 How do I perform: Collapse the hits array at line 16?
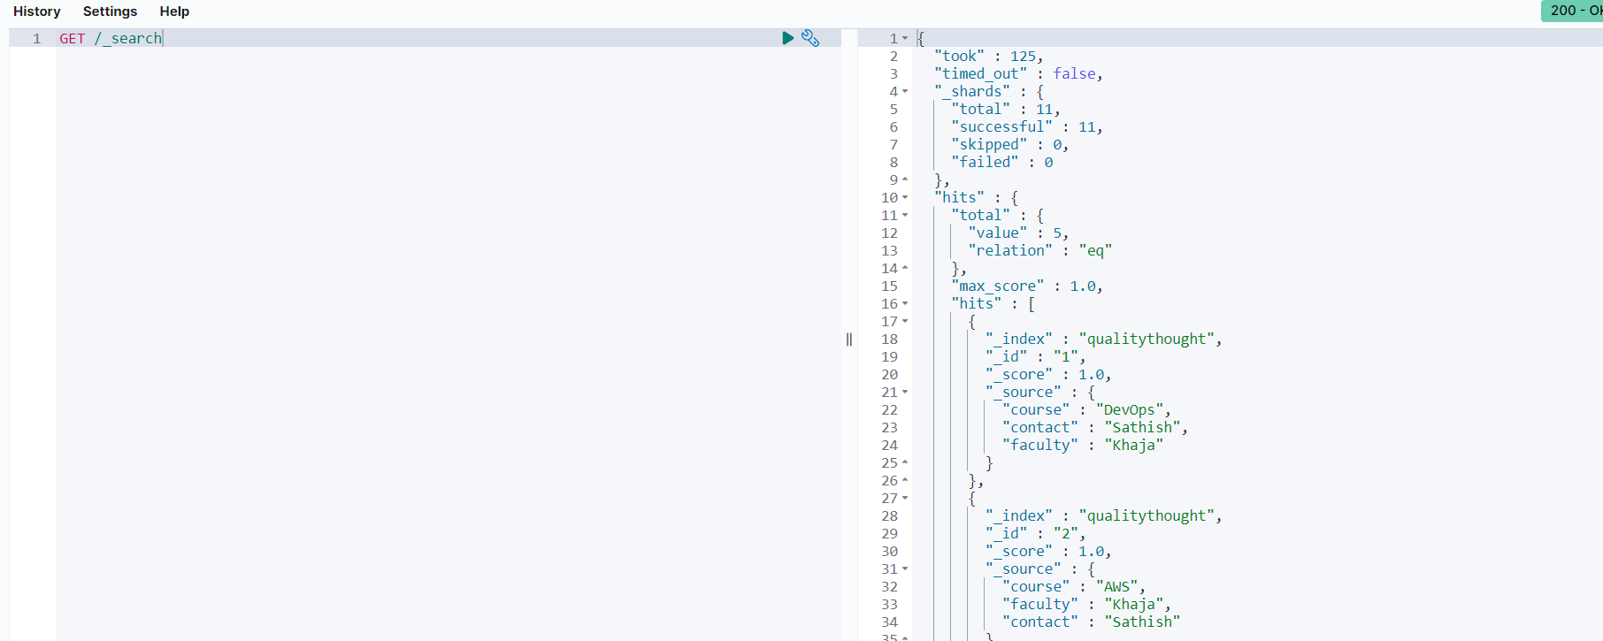(905, 303)
